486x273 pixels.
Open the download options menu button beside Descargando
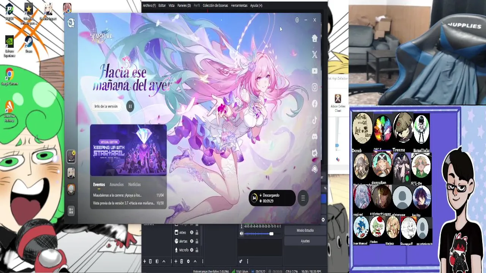(x=303, y=198)
